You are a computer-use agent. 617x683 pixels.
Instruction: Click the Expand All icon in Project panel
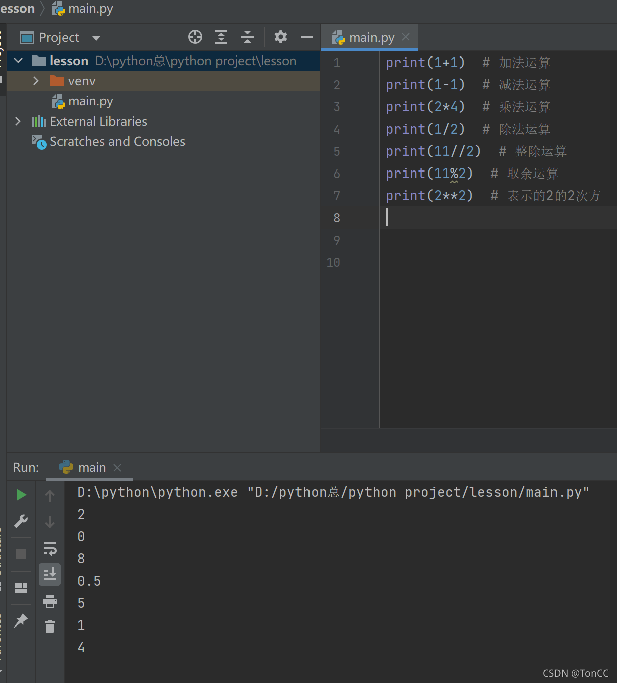221,37
